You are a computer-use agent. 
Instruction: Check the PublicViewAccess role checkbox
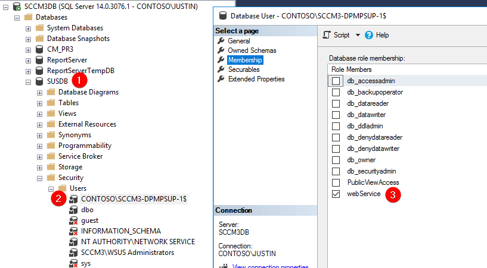click(x=336, y=182)
